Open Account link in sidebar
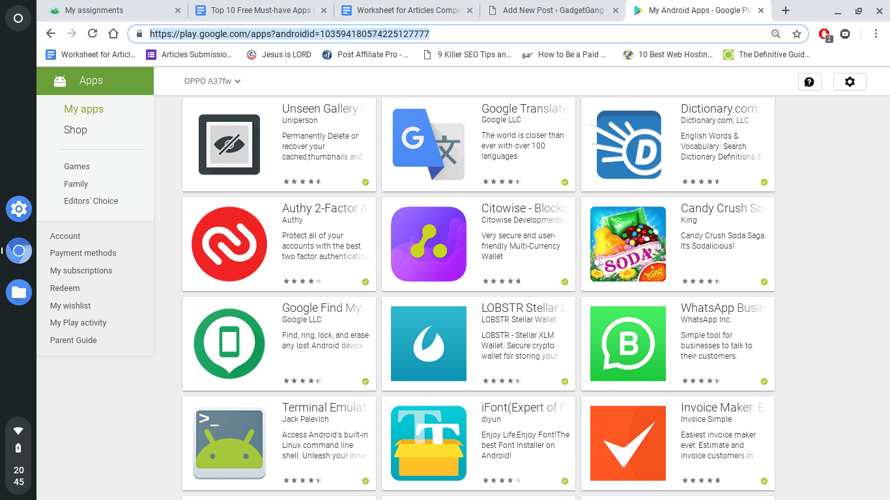890x500 pixels. point(65,236)
